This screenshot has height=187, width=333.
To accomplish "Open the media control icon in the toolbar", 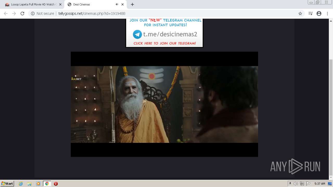I will pos(310,14).
